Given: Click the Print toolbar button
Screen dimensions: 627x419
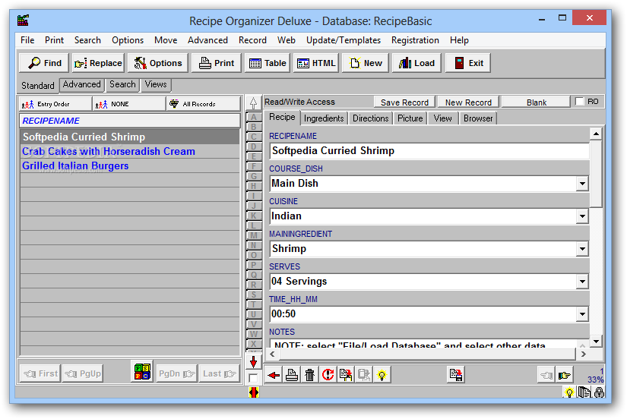Looking at the screenshot, I should pos(217,63).
